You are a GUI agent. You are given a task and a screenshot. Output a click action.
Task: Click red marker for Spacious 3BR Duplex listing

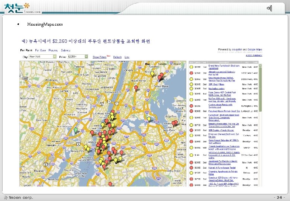point(191,179)
